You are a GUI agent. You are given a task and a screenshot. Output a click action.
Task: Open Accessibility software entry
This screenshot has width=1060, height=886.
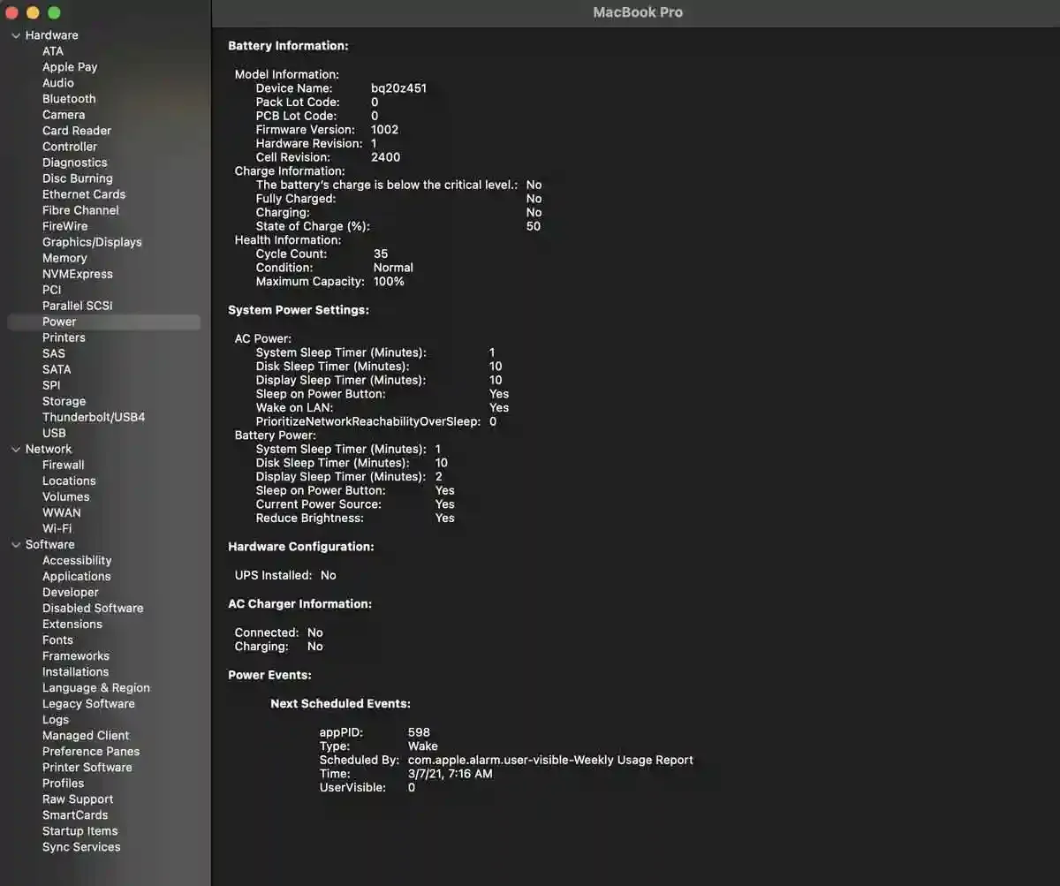click(77, 560)
